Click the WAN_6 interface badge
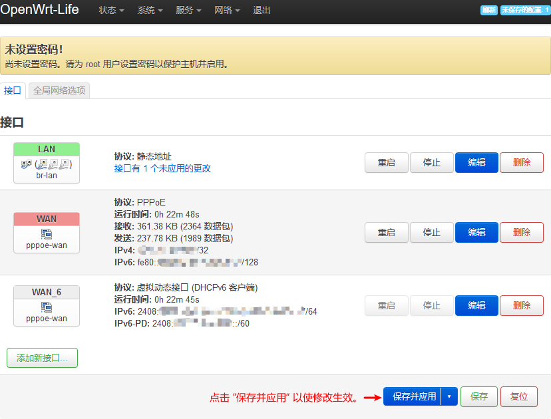The height and width of the screenshot is (419, 551). pos(47,293)
